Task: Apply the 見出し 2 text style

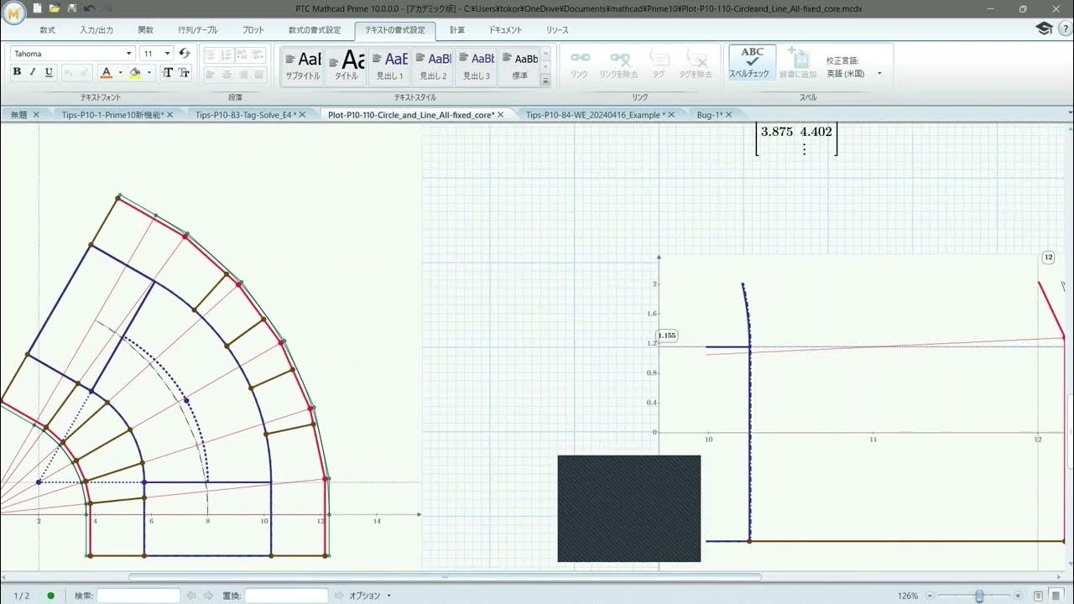Action: coord(433,65)
